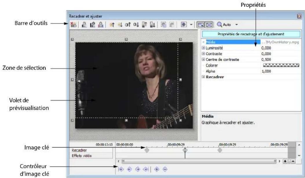The height and width of the screenshot is (178, 305).
Task: Toggle the crossed-rectangle button before Auto
Action: pyautogui.click(x=209, y=25)
